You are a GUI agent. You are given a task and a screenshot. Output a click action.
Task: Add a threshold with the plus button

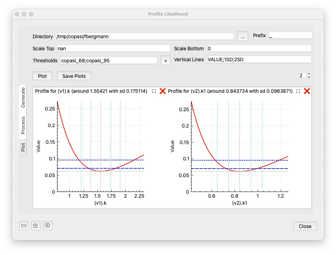pos(166,61)
